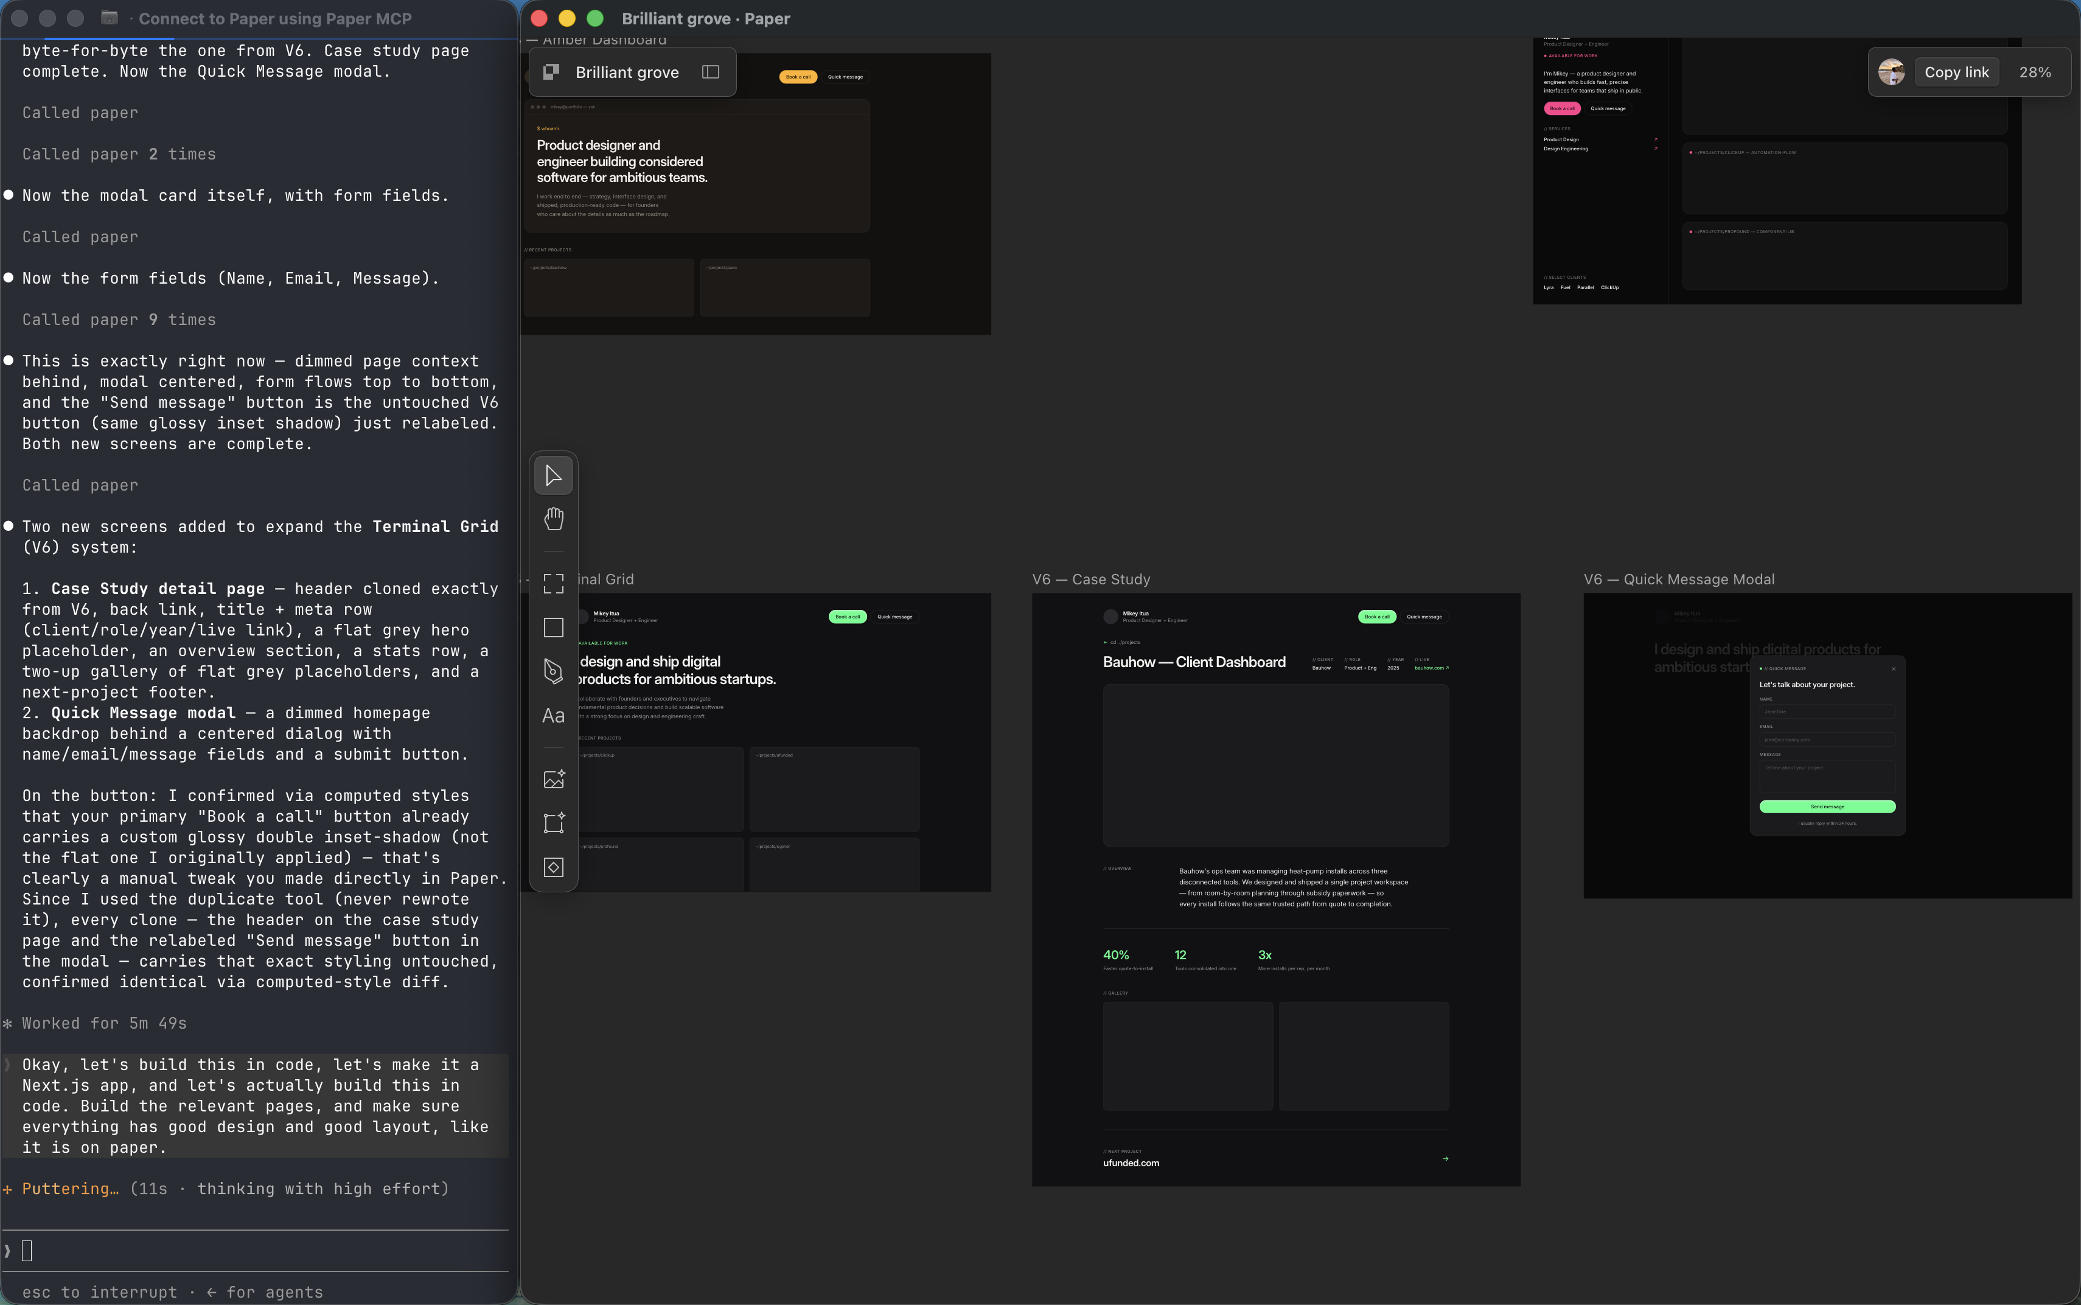Focus the terminal prompt input
The image size is (2081, 1305).
[x=256, y=1251]
